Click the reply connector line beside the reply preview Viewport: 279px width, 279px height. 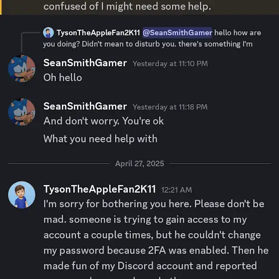pos(30,42)
